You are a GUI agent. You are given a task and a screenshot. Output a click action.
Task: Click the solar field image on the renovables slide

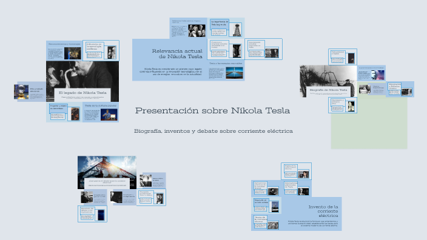click(x=234, y=73)
